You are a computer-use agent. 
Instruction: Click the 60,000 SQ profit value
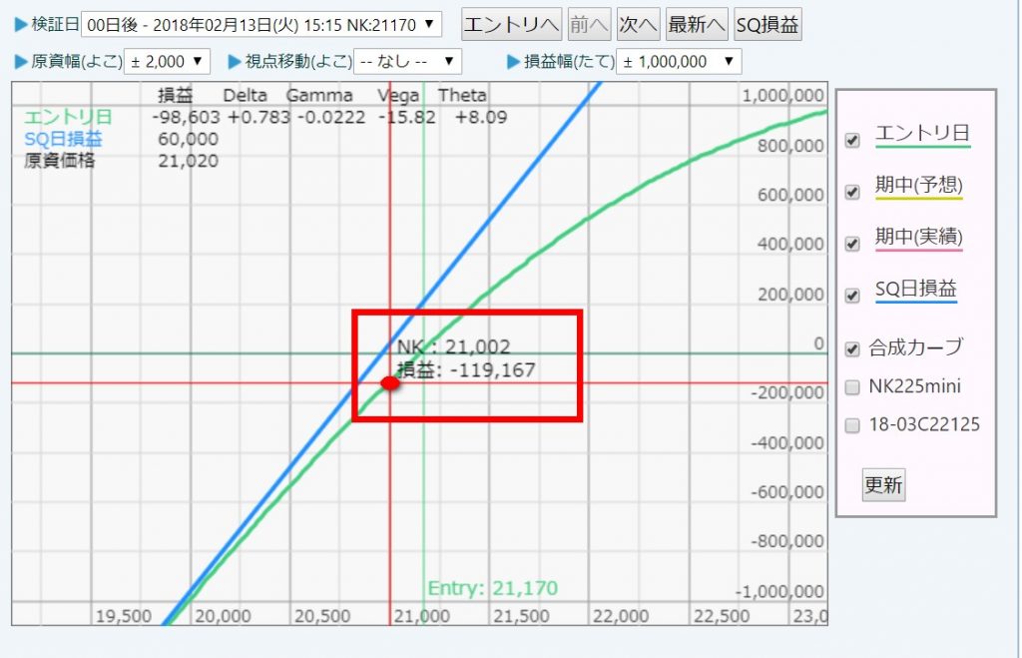point(189,139)
